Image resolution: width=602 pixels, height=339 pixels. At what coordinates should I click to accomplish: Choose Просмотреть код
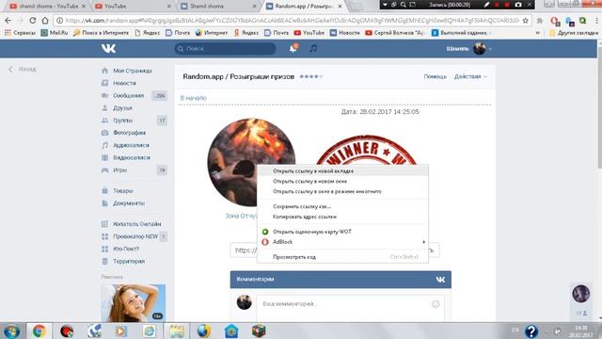(342, 257)
